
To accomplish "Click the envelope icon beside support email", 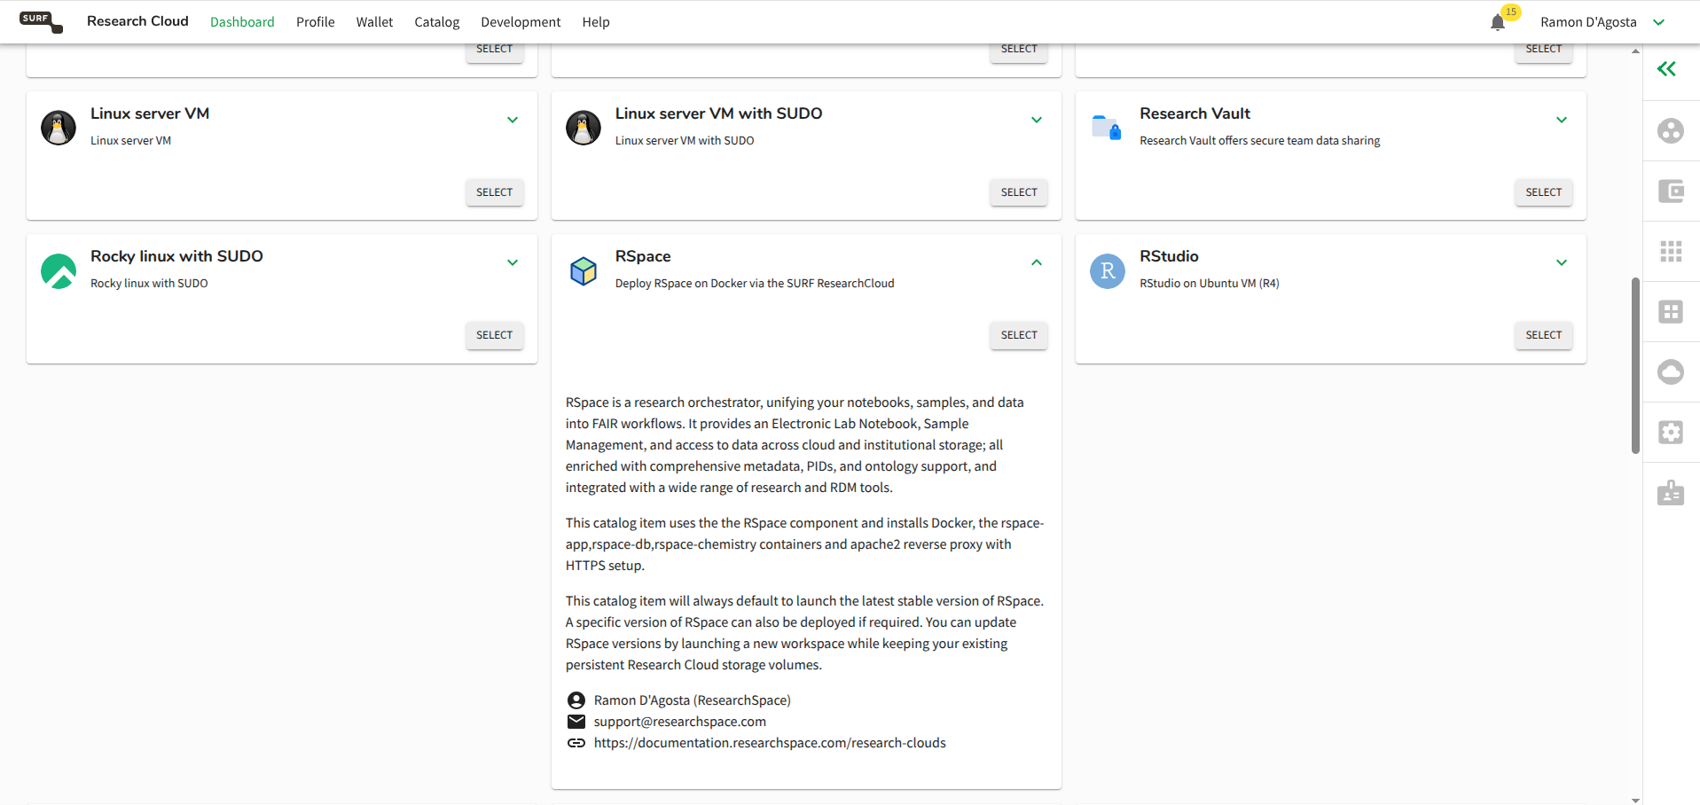I will coord(576,722).
